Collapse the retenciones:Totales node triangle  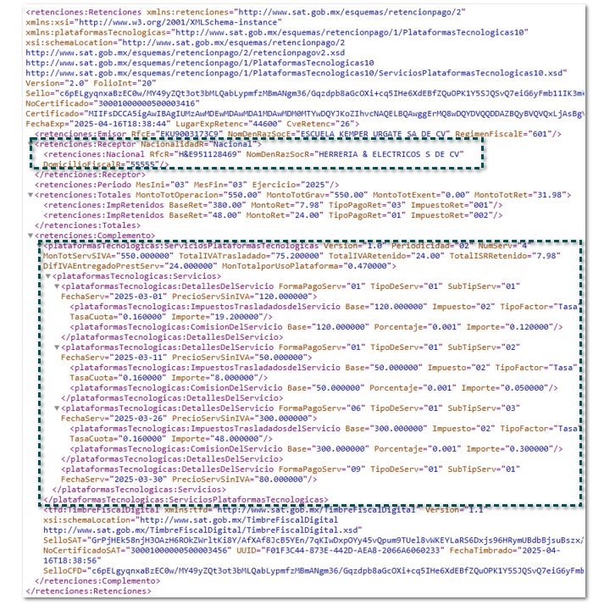(x=30, y=195)
